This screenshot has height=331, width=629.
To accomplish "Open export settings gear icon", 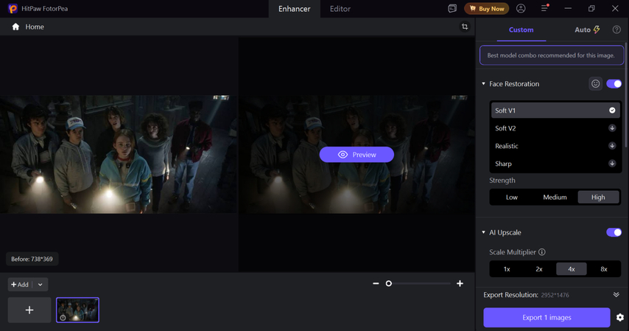I will (x=619, y=317).
